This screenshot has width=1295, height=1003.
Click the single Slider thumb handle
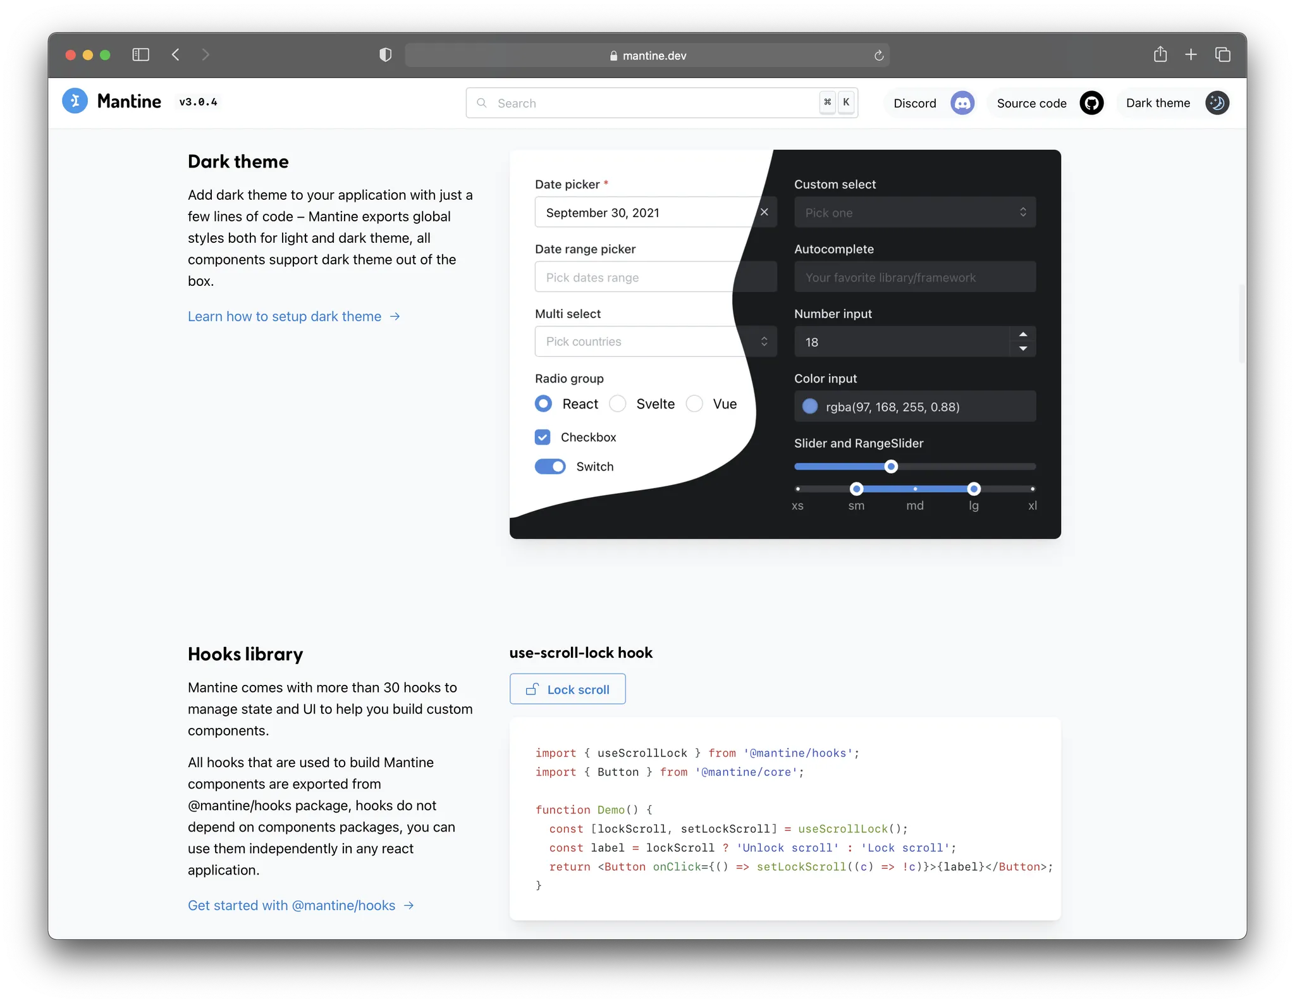pyautogui.click(x=891, y=467)
